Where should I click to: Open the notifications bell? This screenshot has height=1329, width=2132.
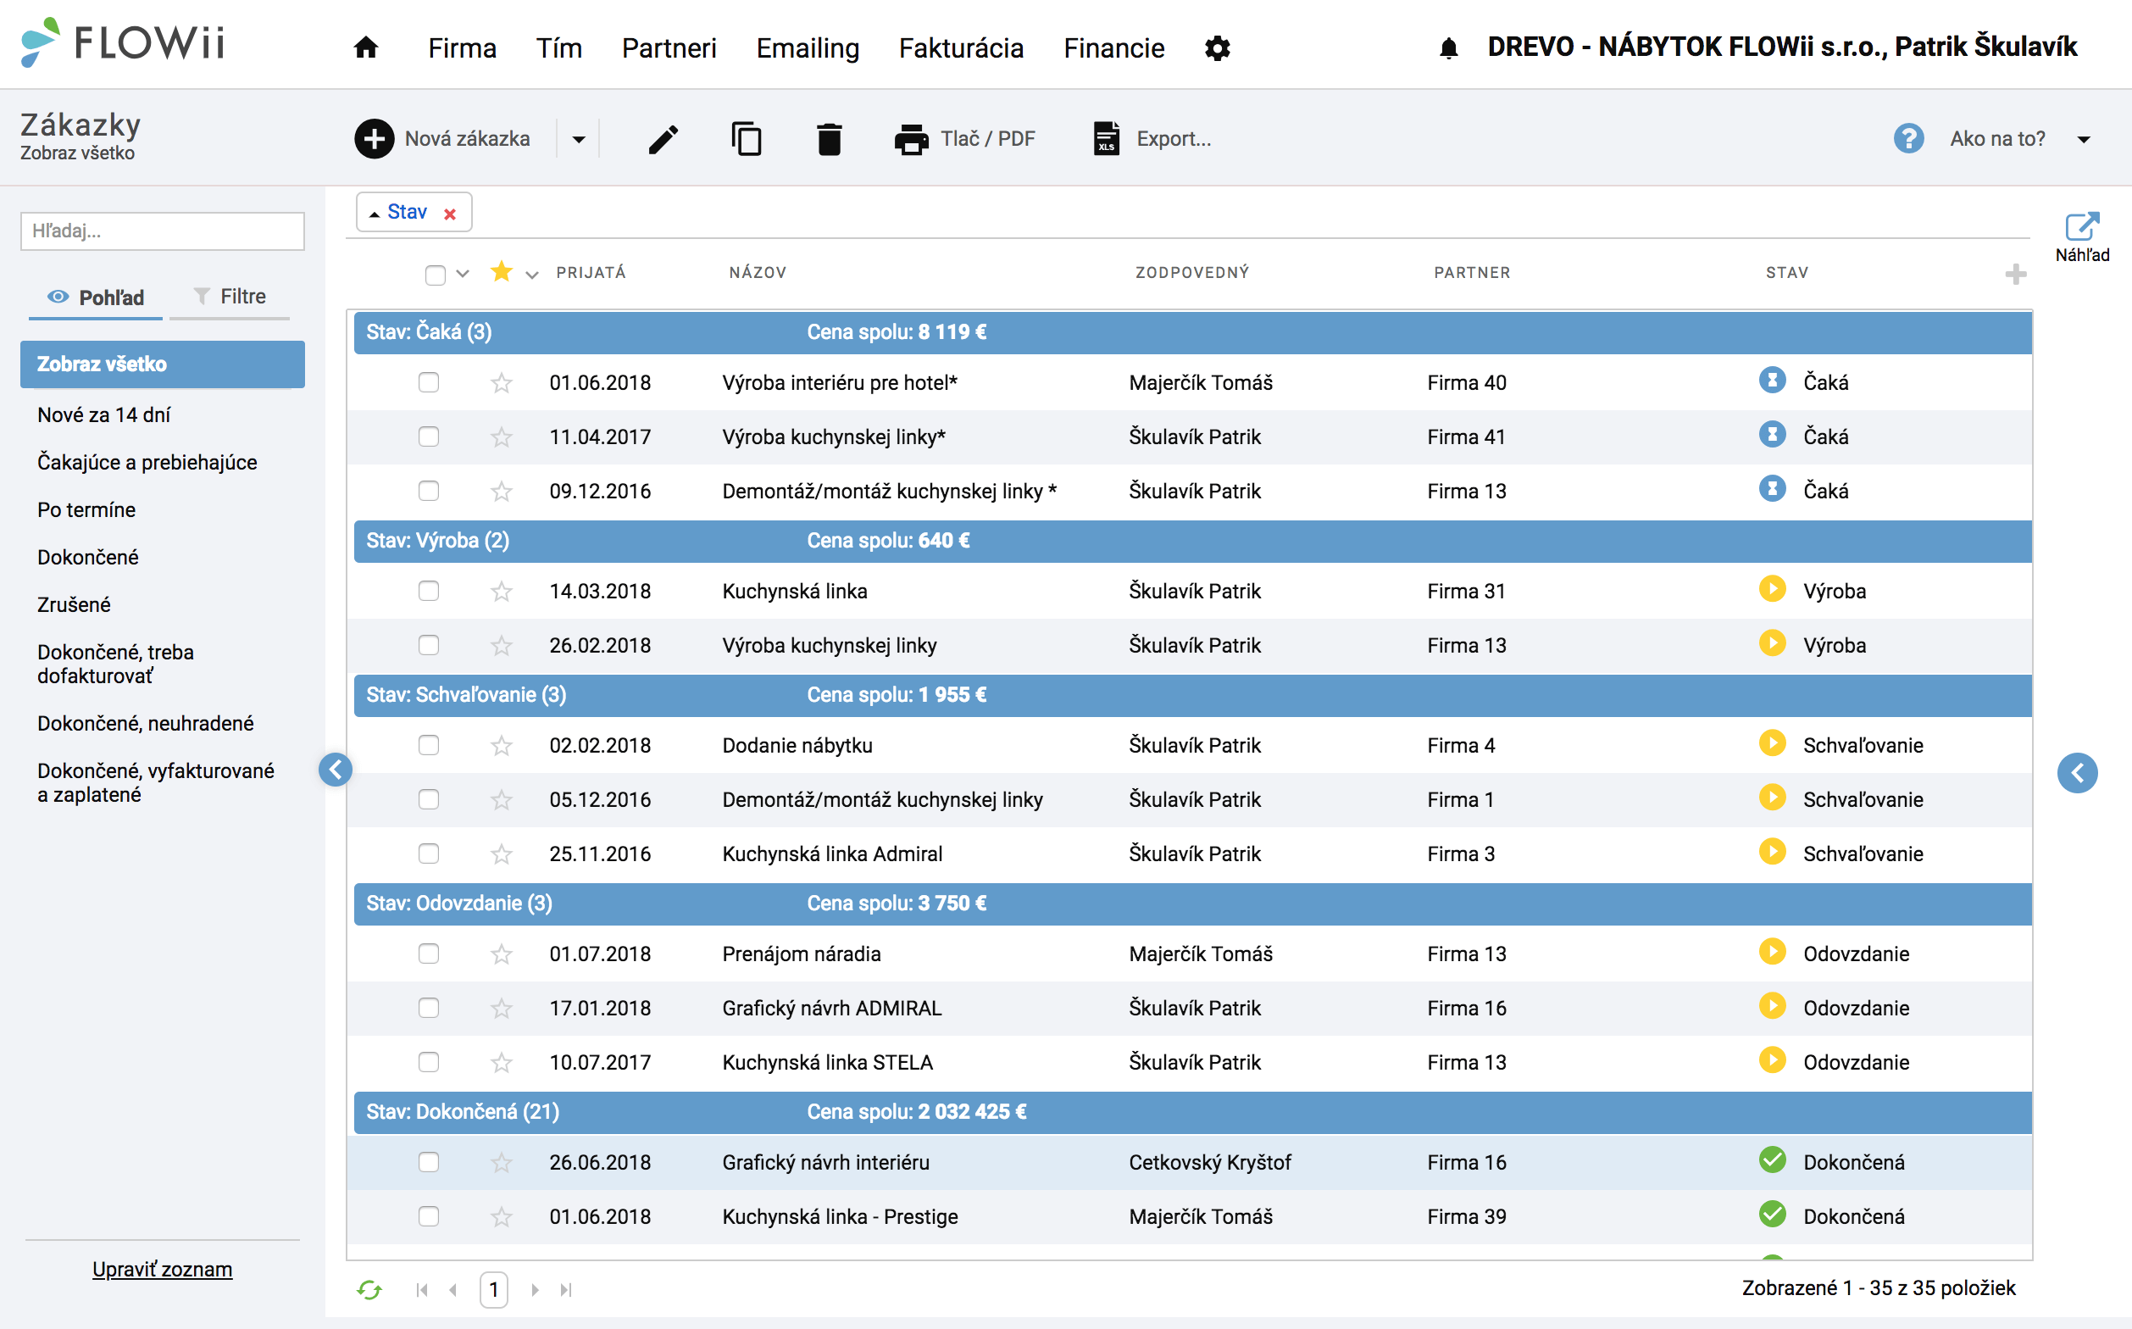click(1449, 48)
